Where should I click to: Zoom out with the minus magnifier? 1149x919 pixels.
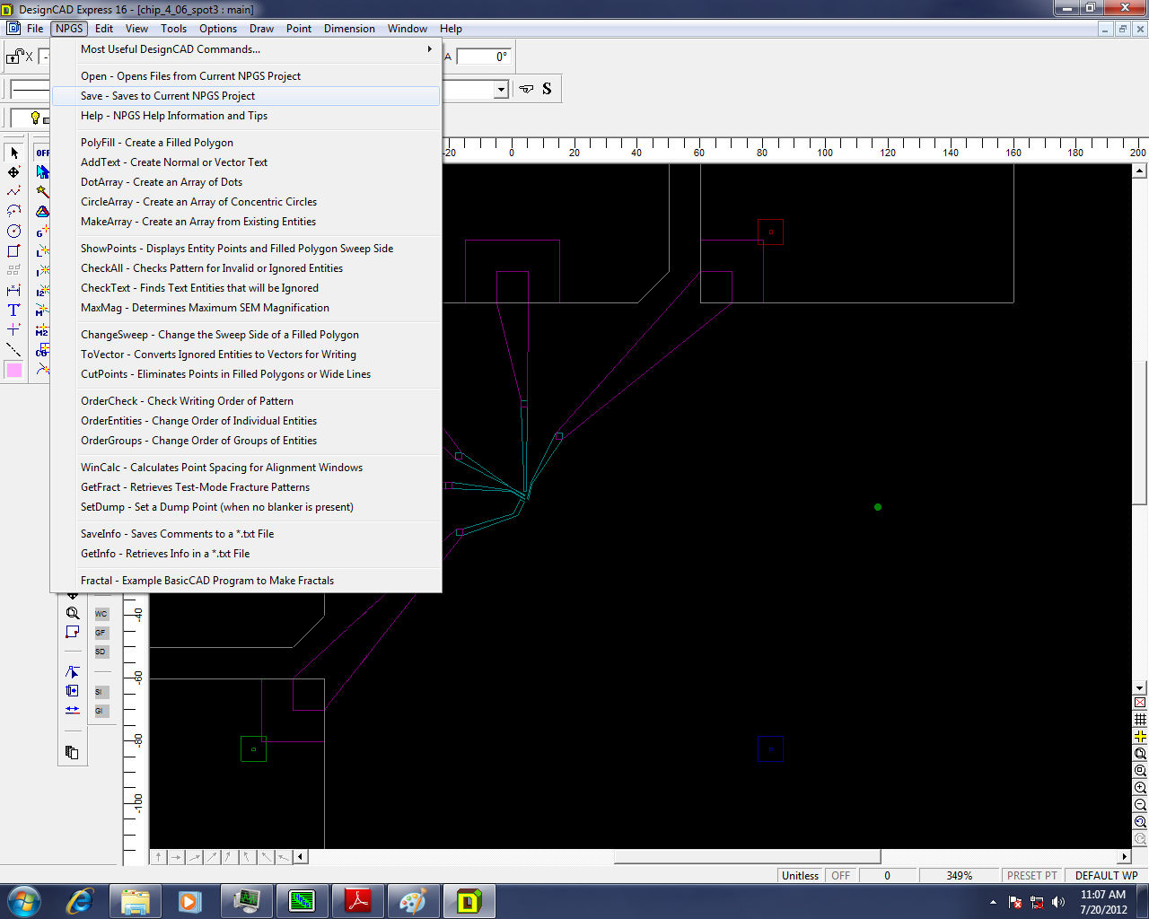click(1140, 805)
